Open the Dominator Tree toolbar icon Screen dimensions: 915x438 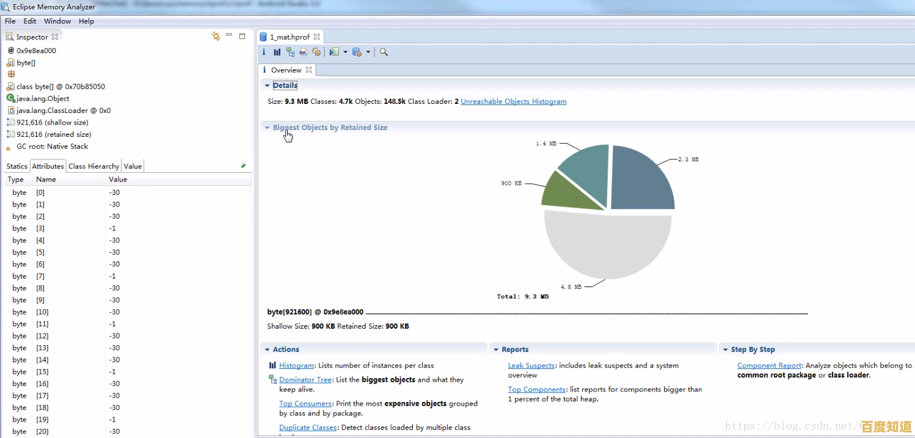(x=290, y=53)
